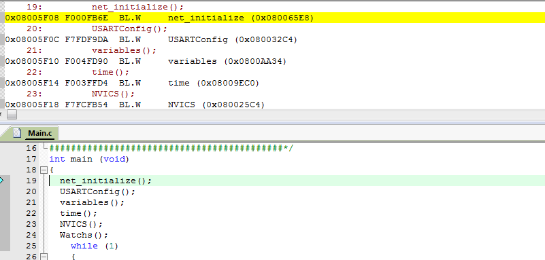Click the disassembly horizontal scrollbar thumb
545x260 pixels.
point(12,115)
